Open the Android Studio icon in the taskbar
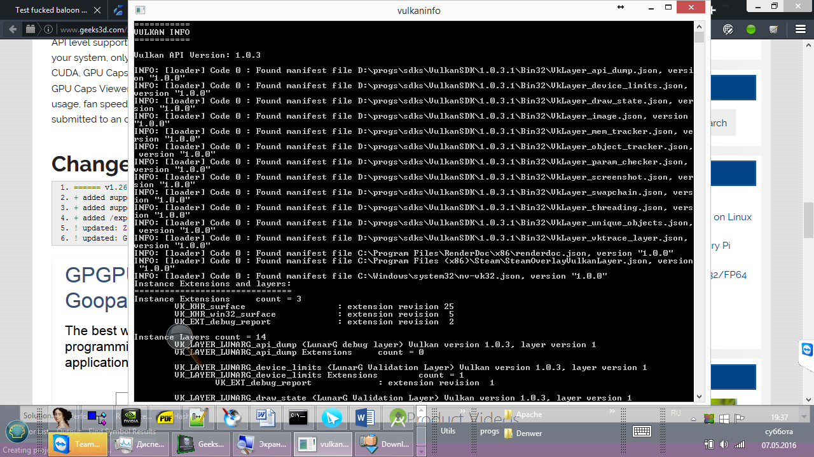This screenshot has height=457, width=814. 399,418
